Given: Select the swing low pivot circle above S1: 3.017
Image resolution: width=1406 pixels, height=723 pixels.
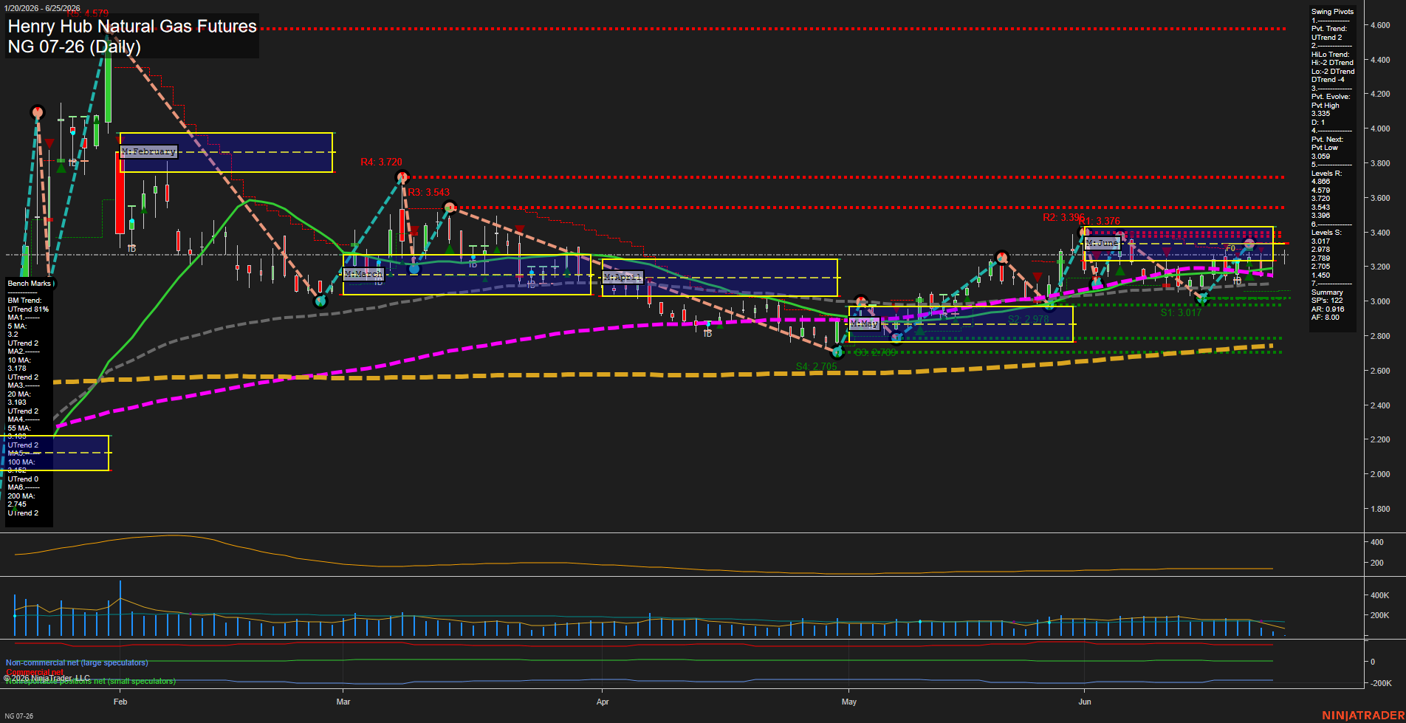Looking at the screenshot, I should point(1202,299).
